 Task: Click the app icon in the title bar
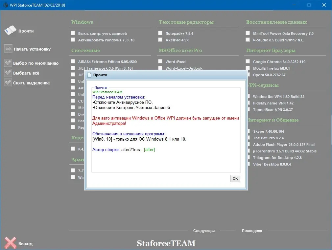click(x=6, y=5)
